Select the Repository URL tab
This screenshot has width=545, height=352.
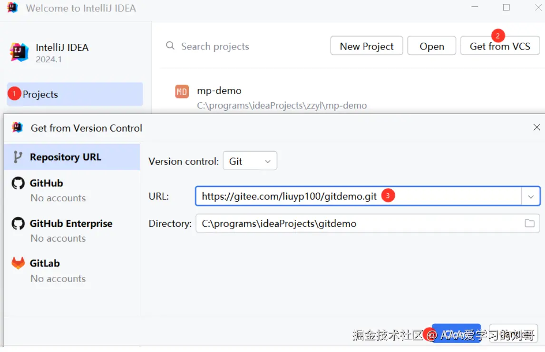[72, 157]
